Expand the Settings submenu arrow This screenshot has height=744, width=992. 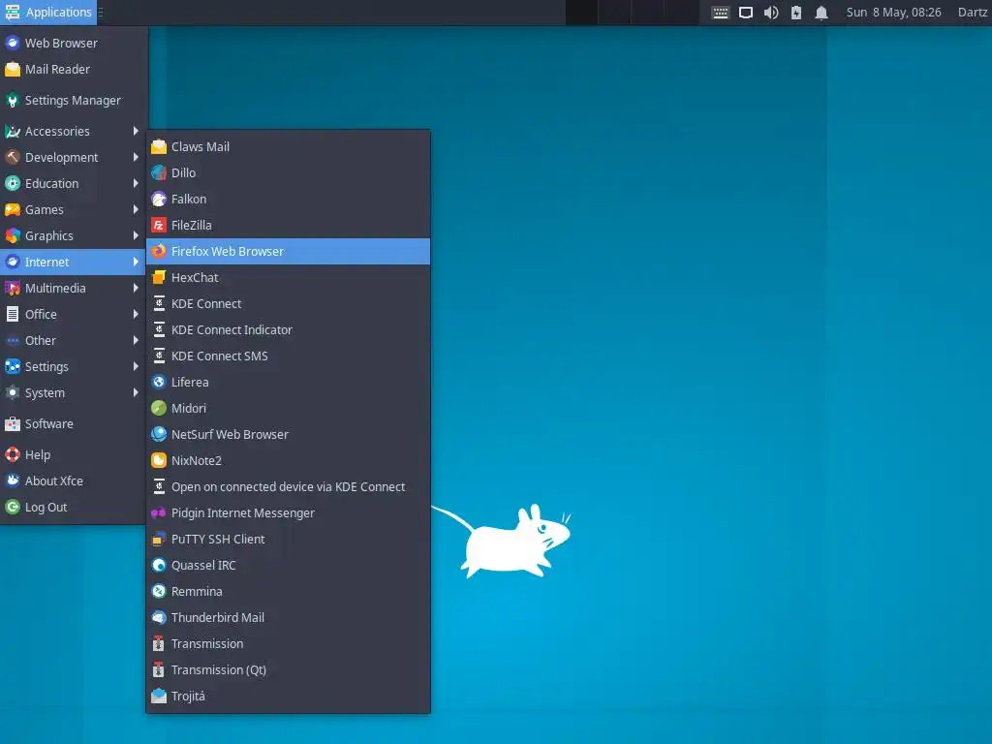[136, 366]
